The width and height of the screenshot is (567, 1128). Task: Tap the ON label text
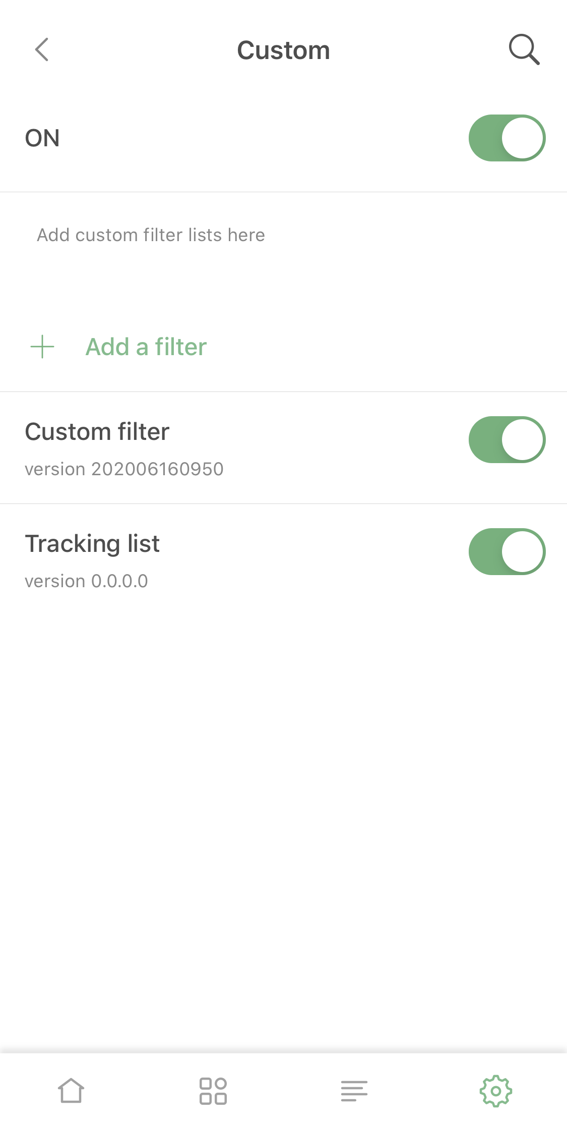pyautogui.click(x=42, y=138)
